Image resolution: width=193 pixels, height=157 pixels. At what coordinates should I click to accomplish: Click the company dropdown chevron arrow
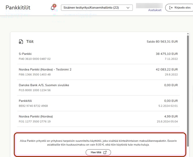[x=128, y=8]
